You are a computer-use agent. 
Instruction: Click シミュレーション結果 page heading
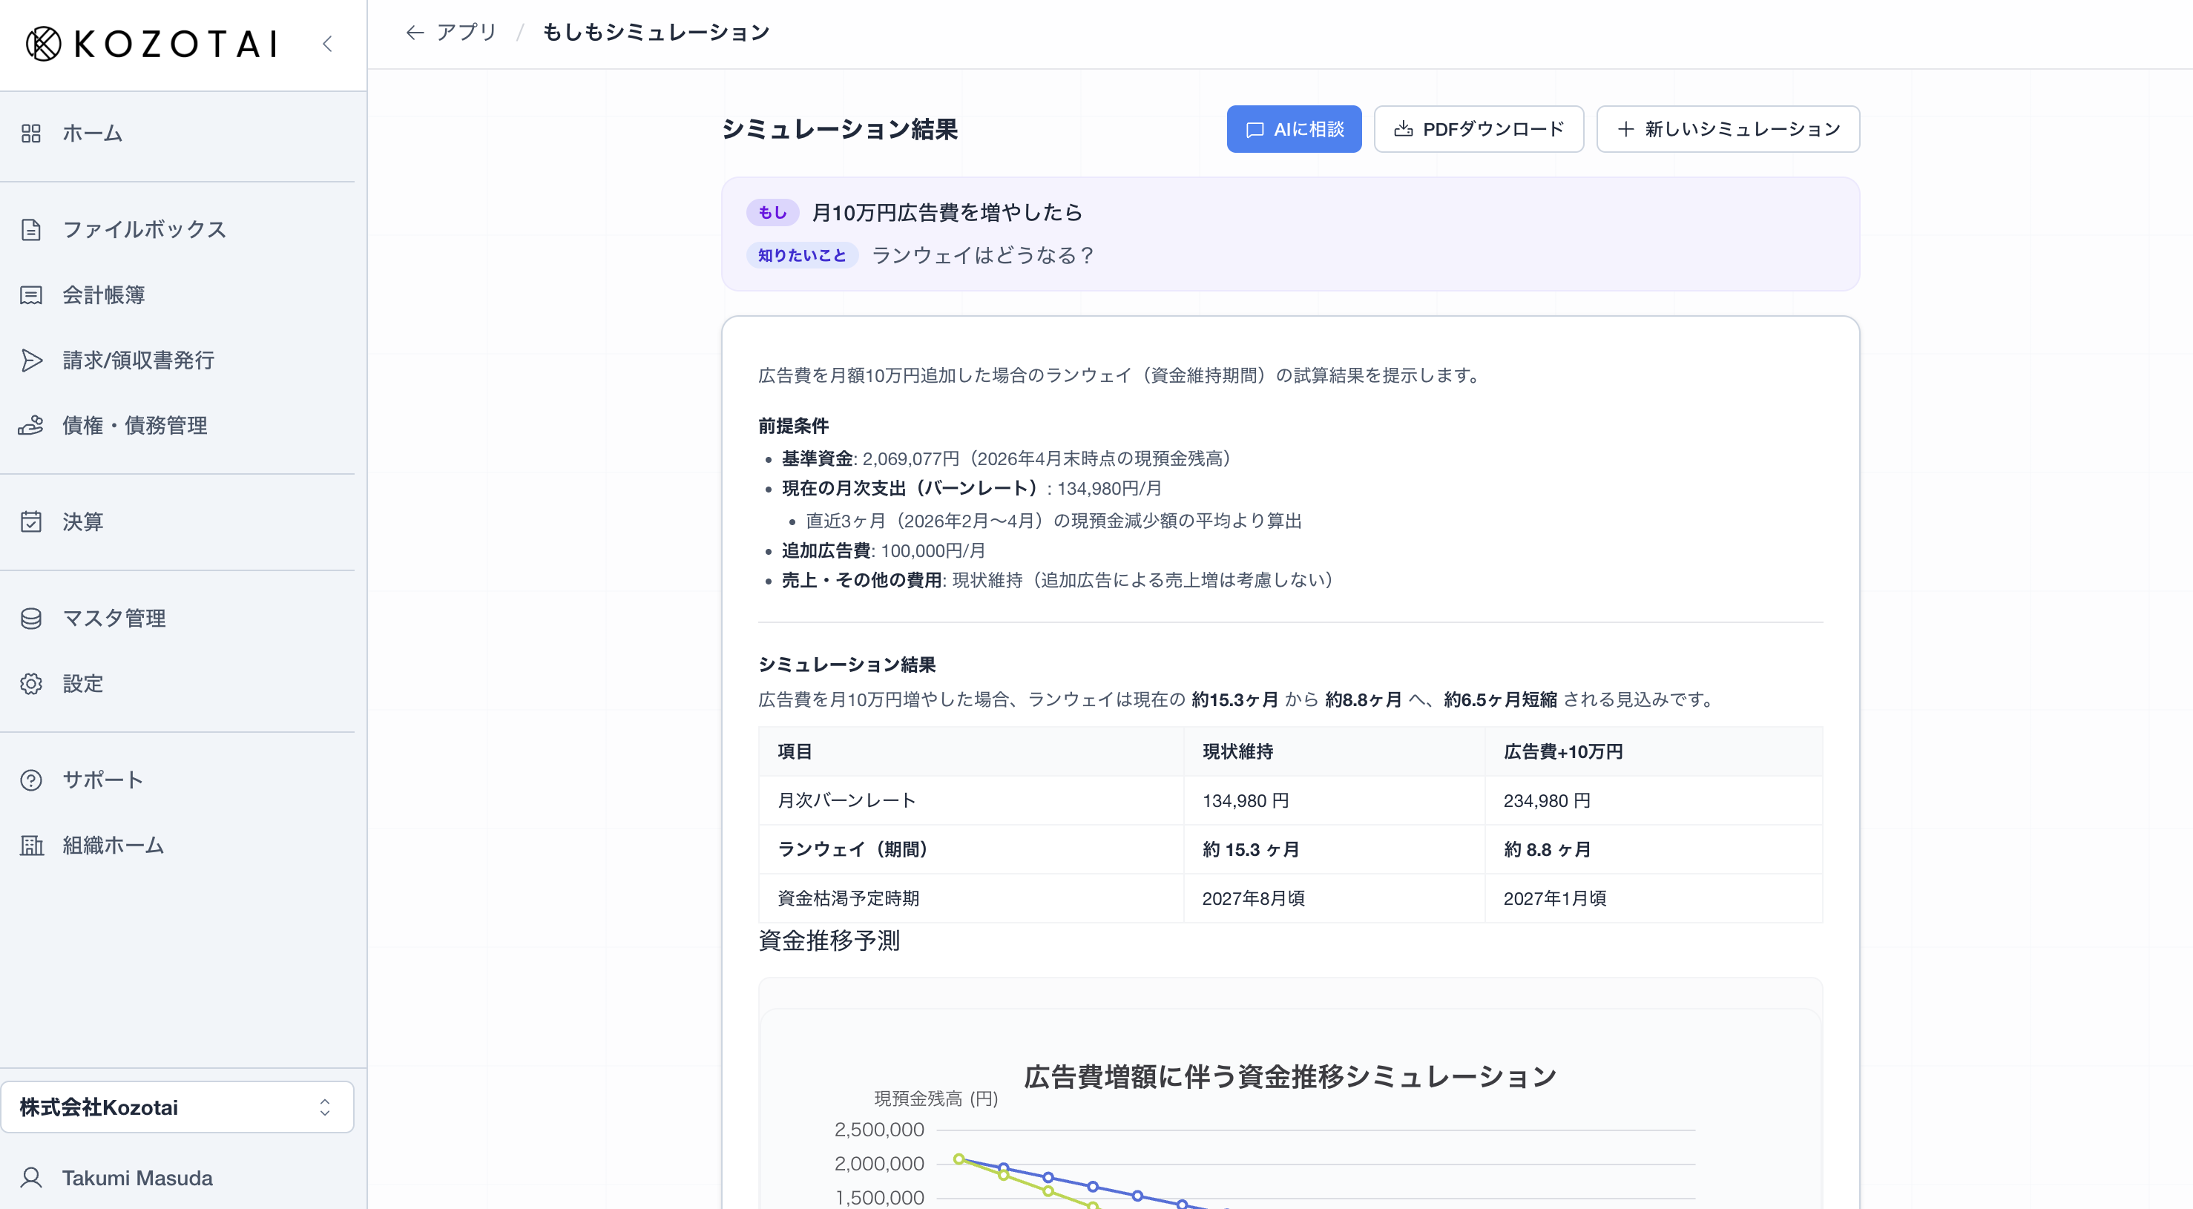839,129
